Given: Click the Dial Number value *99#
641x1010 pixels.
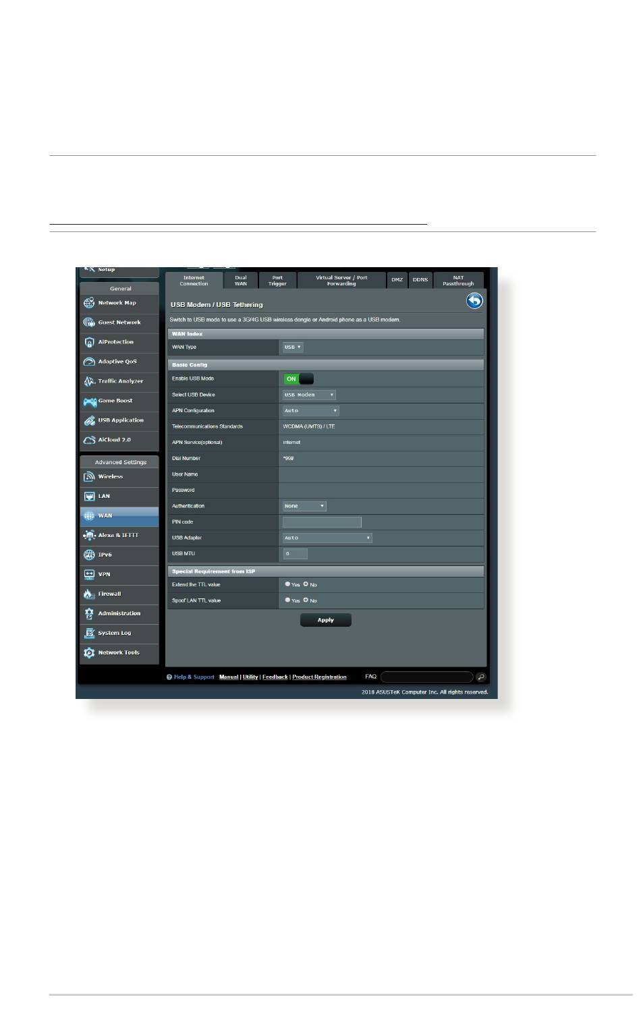Looking at the screenshot, I should pyautogui.click(x=288, y=458).
